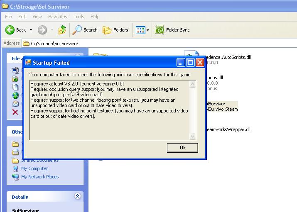Click the Details panel header
Viewport: 297px width, 212px height.
(x=45, y=197)
